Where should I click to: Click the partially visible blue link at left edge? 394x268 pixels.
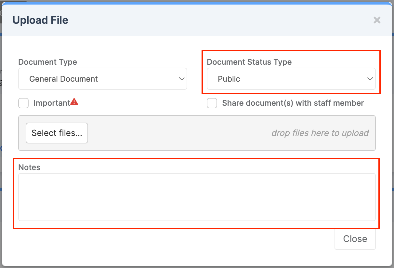point(2,148)
